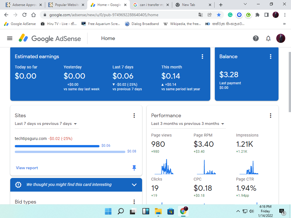
Task: Toggle the browser side panel
Action: click(267, 15)
